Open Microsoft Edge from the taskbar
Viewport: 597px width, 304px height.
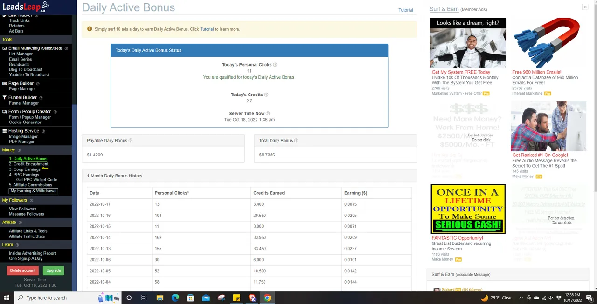175,298
